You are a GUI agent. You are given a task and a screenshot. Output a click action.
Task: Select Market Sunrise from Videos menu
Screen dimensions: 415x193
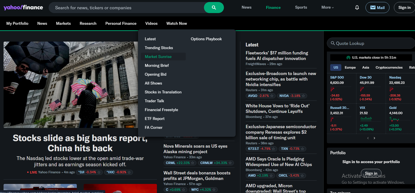(163, 57)
